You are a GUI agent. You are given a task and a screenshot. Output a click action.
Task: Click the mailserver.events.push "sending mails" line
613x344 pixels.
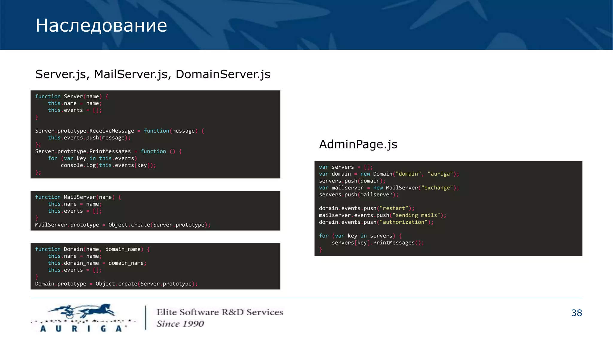[383, 215]
